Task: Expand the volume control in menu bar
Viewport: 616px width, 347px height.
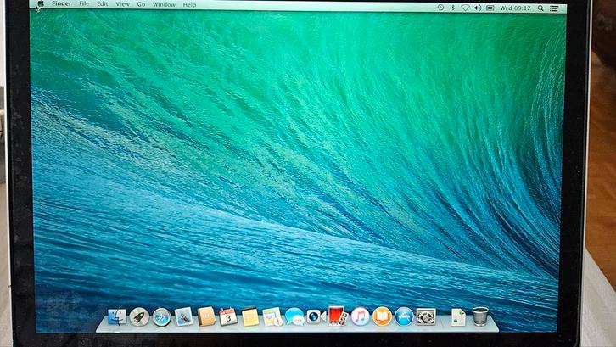Action: pos(477,8)
